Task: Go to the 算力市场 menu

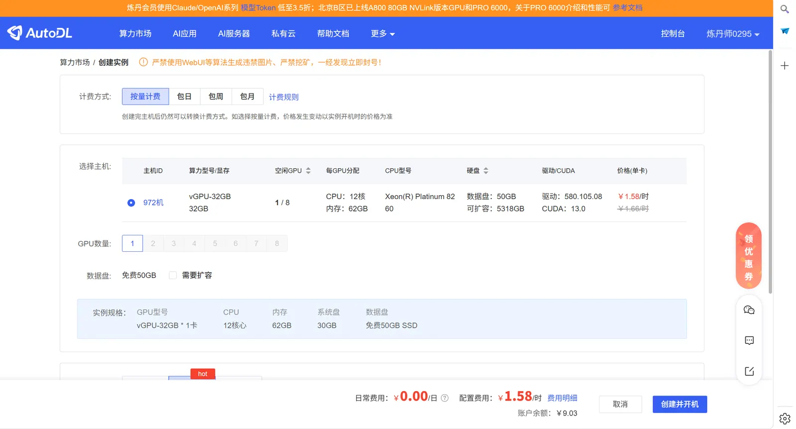Action: click(135, 34)
